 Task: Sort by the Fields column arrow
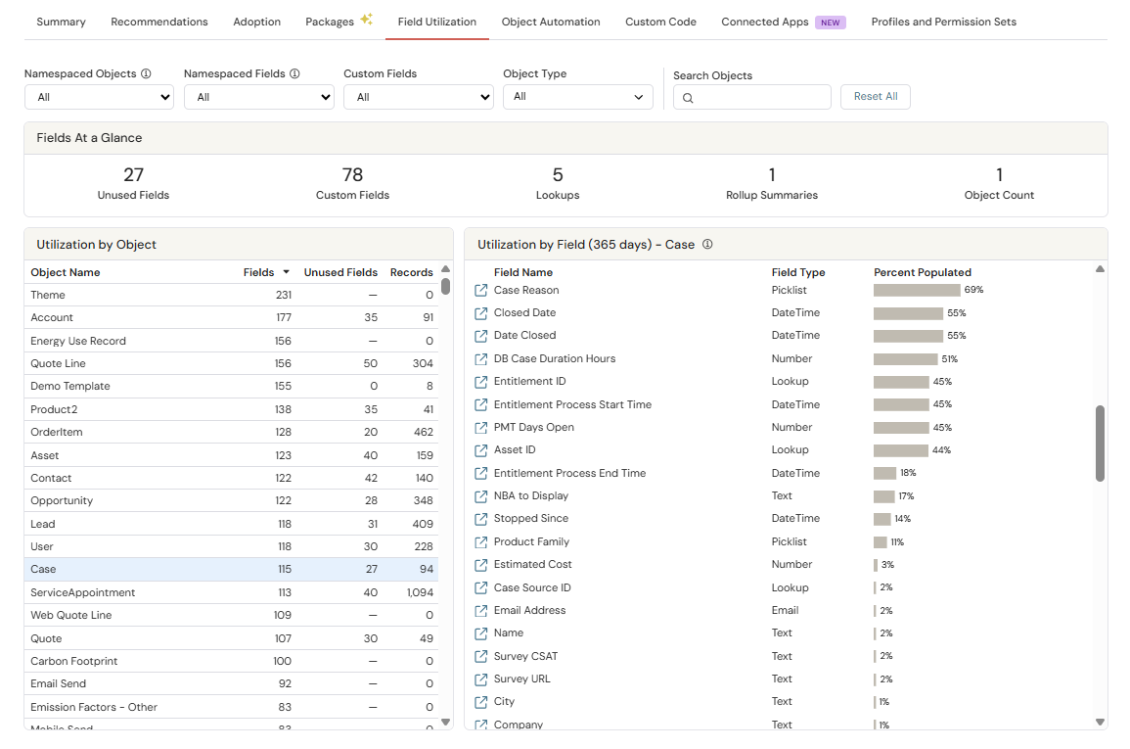(x=286, y=272)
